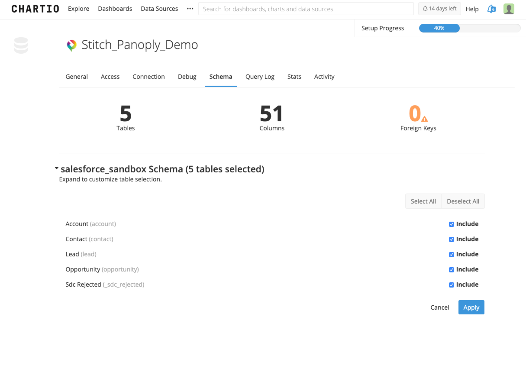Screen dimensions: 526x375
Task: Click 'Expand to customize table selection' text
Action: (x=110, y=179)
